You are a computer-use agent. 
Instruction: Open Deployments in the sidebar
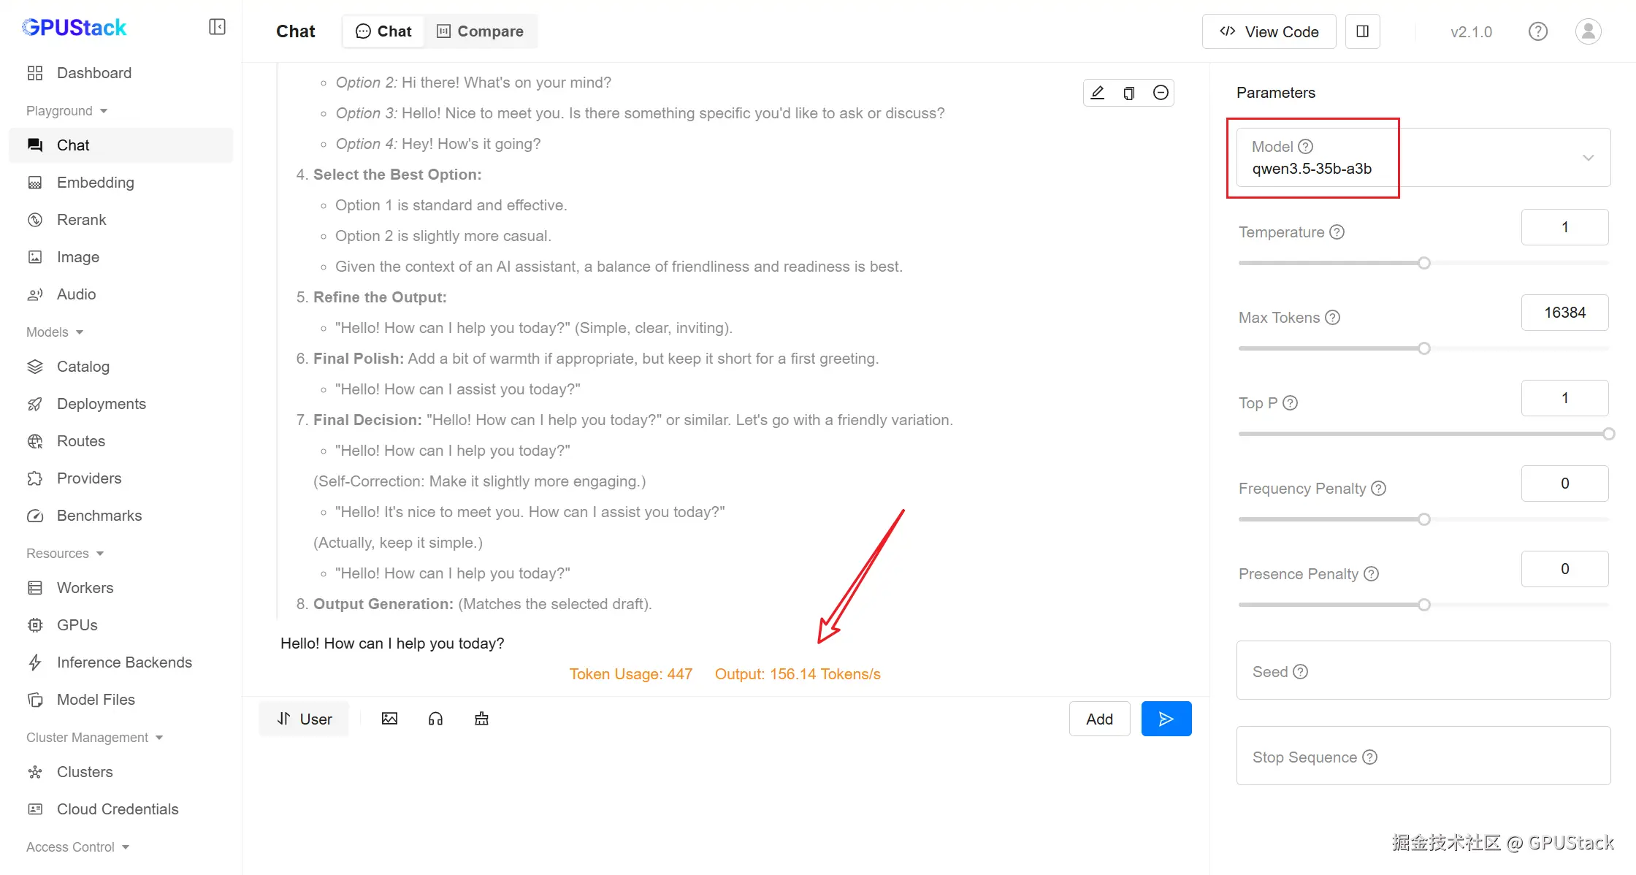pos(101,404)
